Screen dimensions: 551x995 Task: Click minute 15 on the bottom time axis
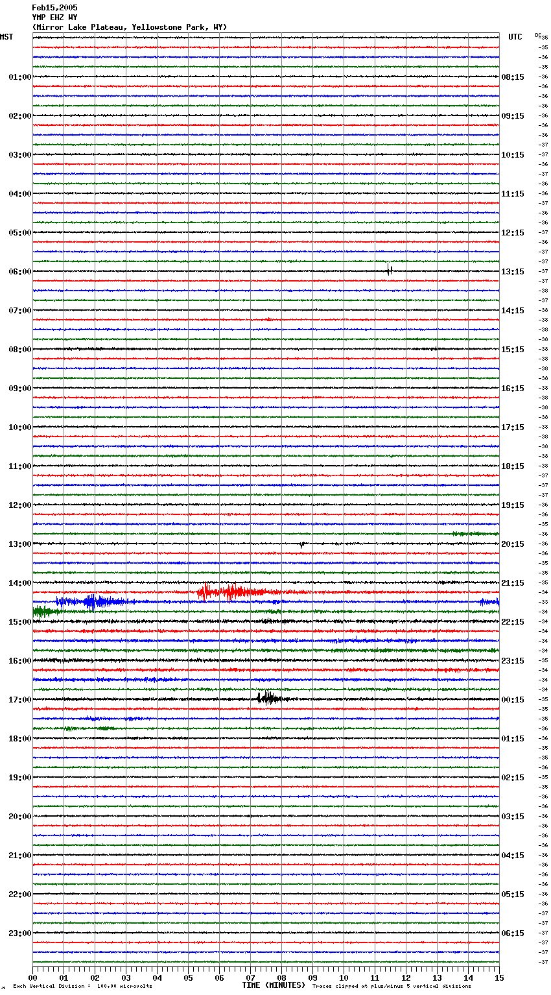pos(499,977)
